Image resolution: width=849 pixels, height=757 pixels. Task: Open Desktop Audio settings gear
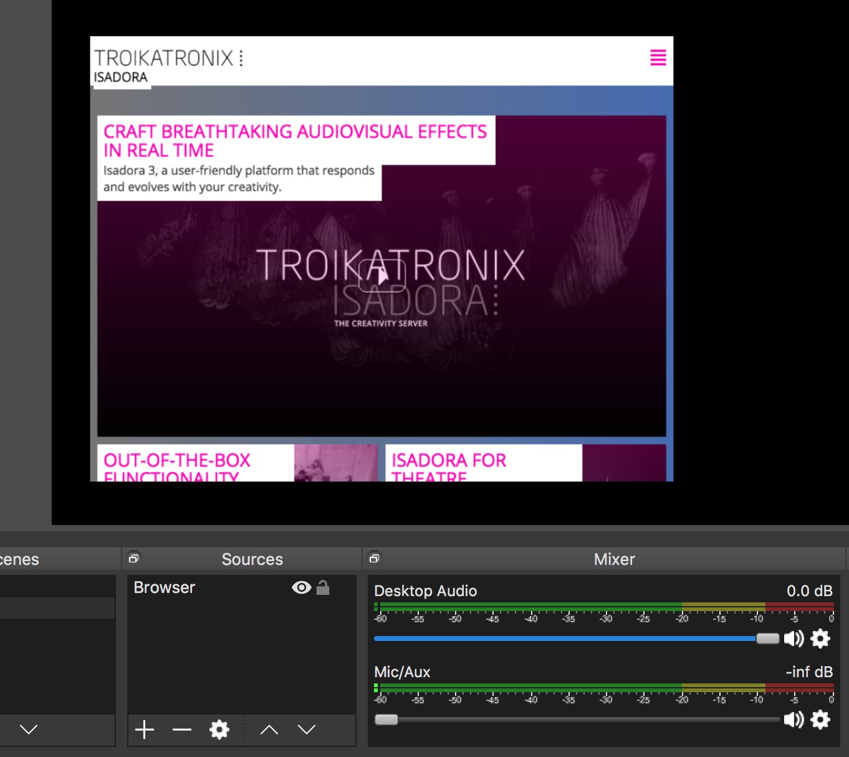pyautogui.click(x=820, y=639)
